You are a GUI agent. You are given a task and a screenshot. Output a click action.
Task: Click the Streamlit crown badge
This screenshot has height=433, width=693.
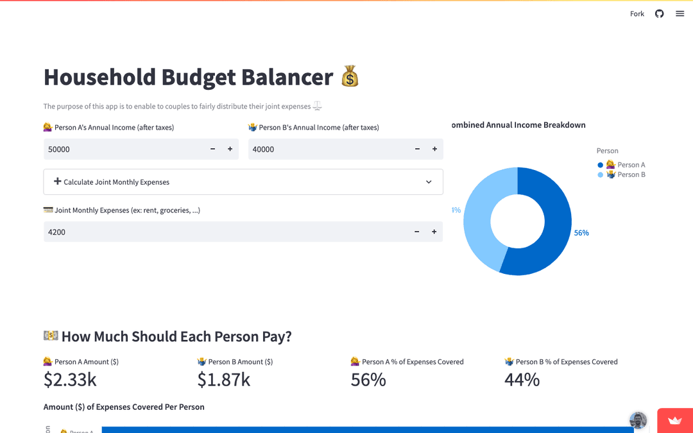click(x=675, y=421)
